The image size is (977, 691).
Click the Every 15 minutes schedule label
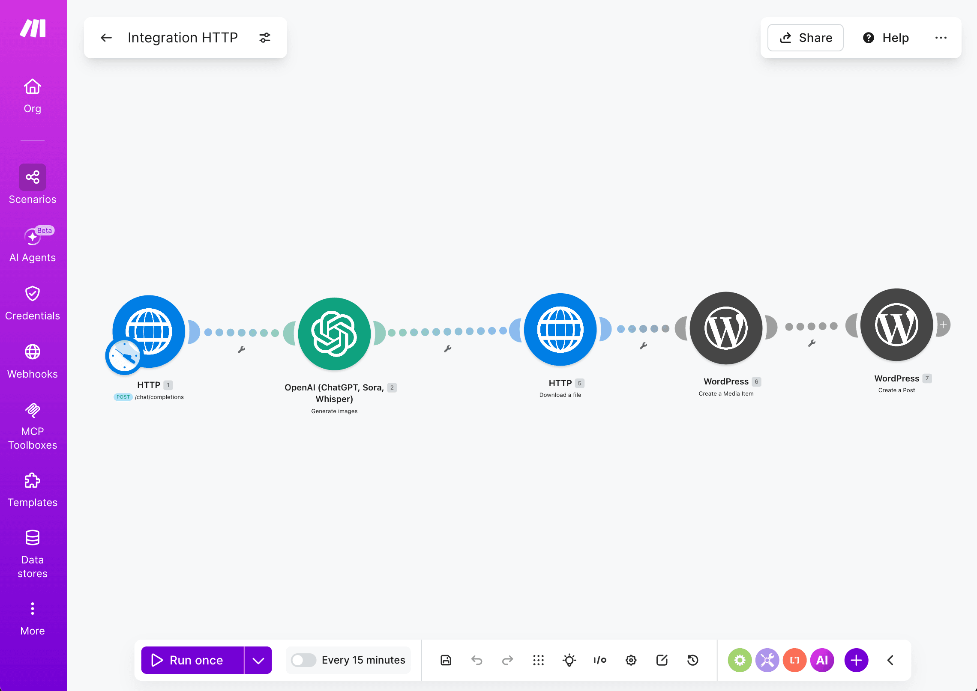pos(363,660)
